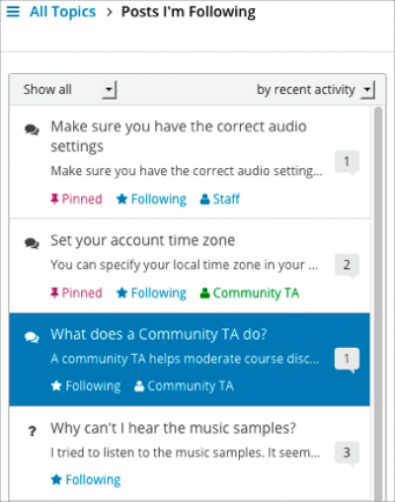Click the breadcrumb chevron after All Topics
Screen dimensions: 395x502
(110, 13)
